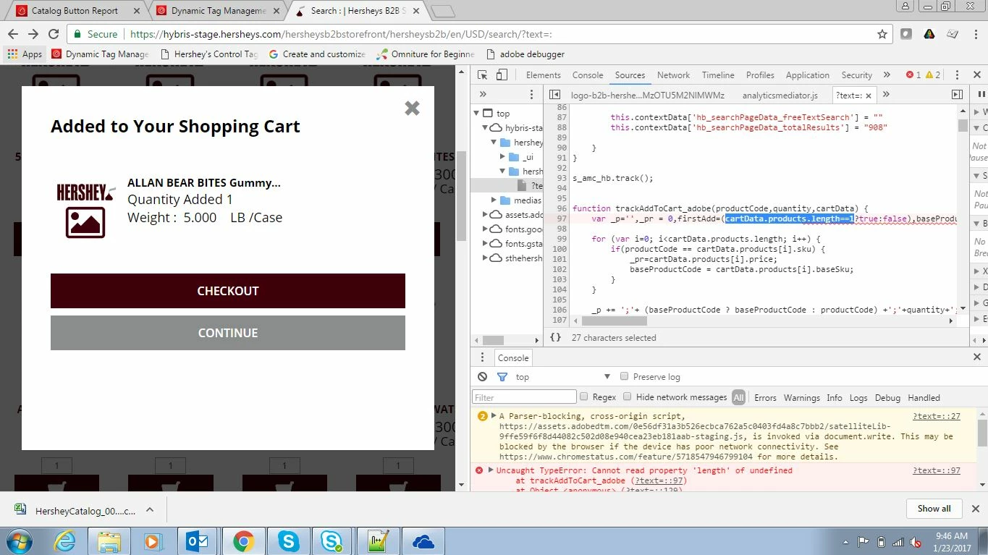The image size is (988, 555).
Task: Click the hide navigator toggle icon
Action: pyautogui.click(x=554, y=95)
